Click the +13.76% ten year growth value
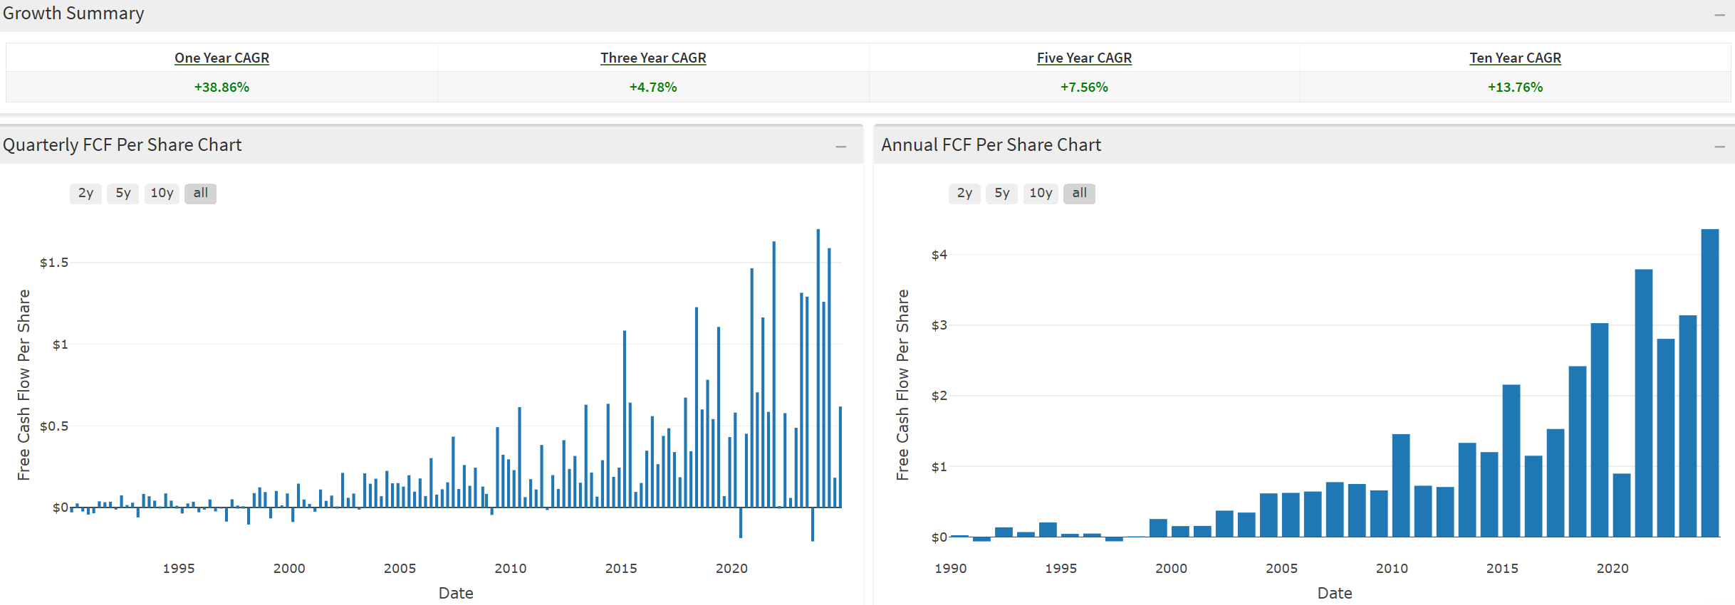This screenshot has width=1735, height=605. [1515, 87]
